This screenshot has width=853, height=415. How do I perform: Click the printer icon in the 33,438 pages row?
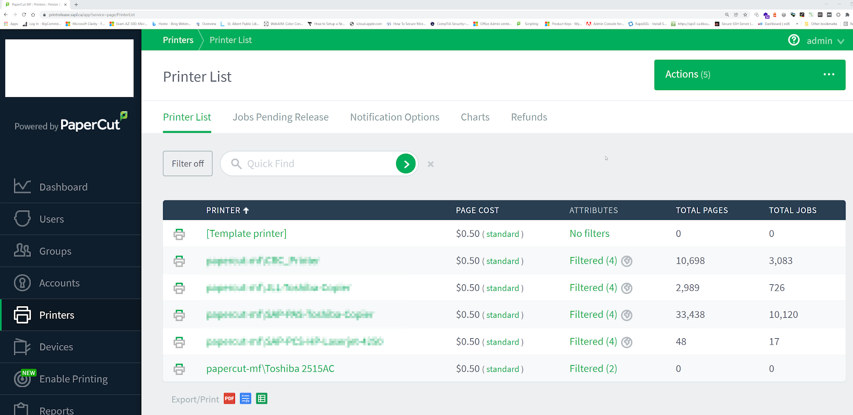point(179,315)
